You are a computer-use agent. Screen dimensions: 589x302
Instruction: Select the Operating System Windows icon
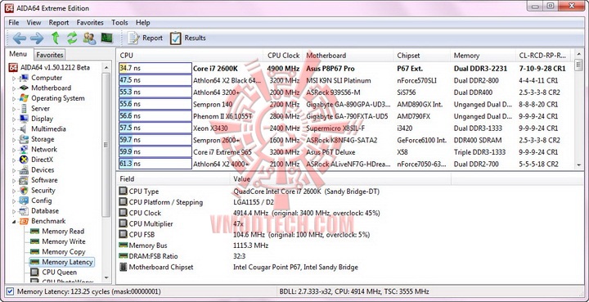(x=24, y=98)
